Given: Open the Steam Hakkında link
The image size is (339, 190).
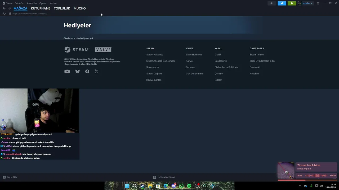Looking at the screenshot, I should 155,55.
